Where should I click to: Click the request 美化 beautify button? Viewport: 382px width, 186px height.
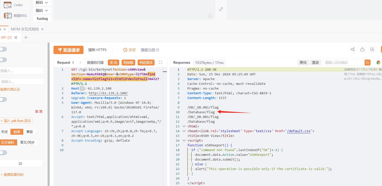tap(113, 62)
